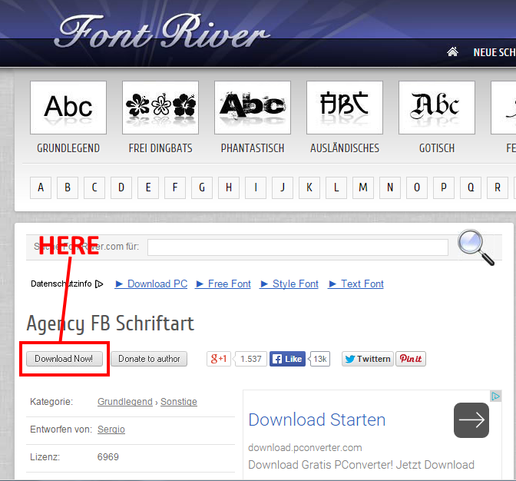The image size is (516, 481).
Task: Click the Download Starten ad headline
Action: click(317, 420)
